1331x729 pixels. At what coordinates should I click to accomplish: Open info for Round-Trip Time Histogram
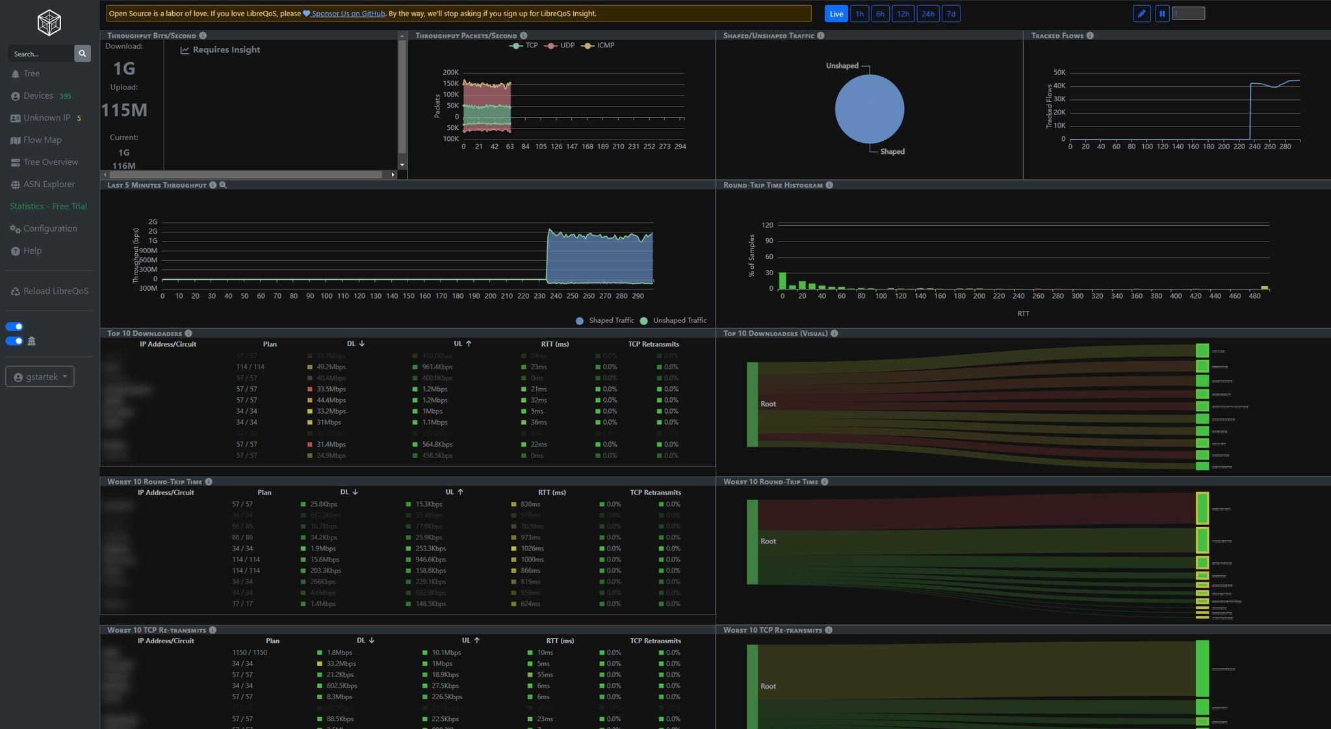click(829, 185)
